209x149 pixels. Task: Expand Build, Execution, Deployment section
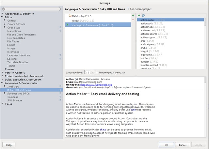click(2, 80)
